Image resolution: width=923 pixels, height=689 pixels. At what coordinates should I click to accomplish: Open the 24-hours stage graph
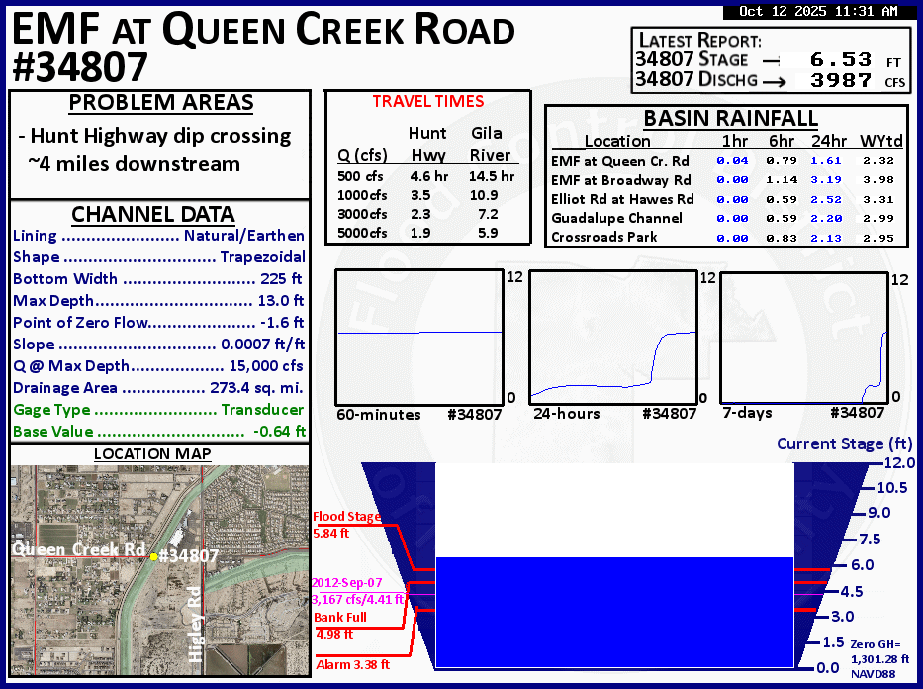tap(613, 336)
